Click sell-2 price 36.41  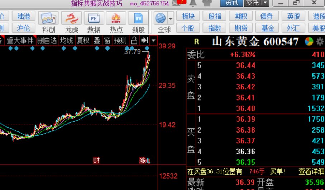point(245,98)
